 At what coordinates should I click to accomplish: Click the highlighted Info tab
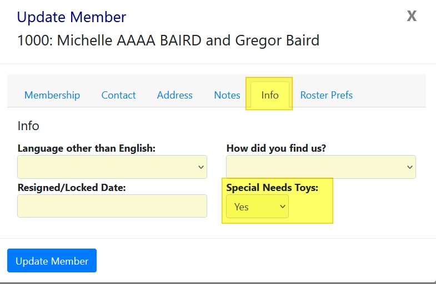[270, 95]
